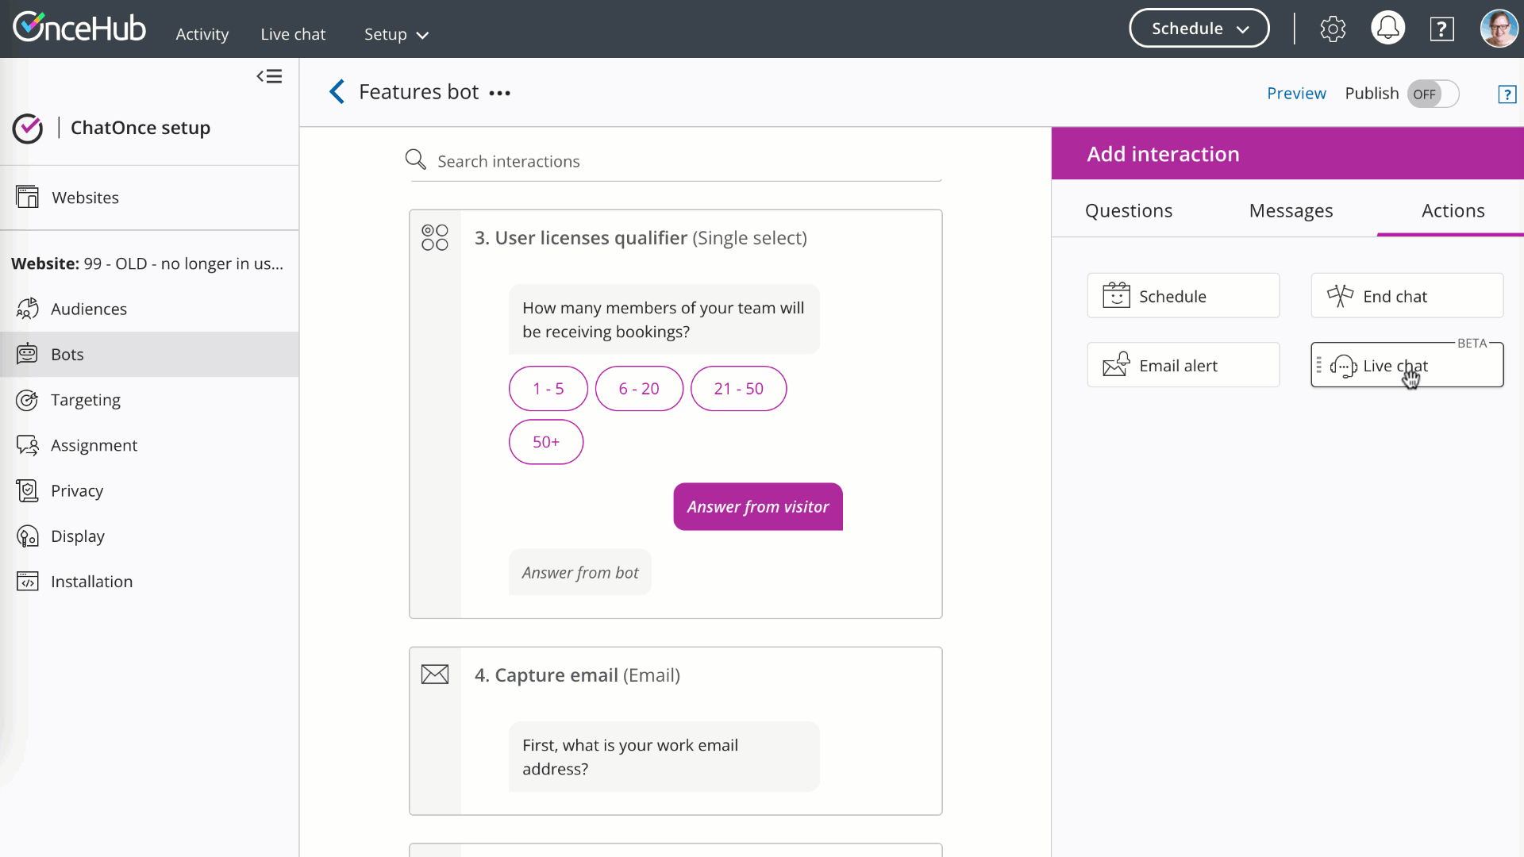Image resolution: width=1524 pixels, height=857 pixels.
Task: Click the blue help icon near Publish
Action: [1507, 94]
